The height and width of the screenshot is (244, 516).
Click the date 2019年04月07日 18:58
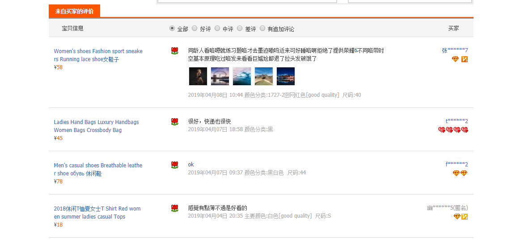click(215, 129)
